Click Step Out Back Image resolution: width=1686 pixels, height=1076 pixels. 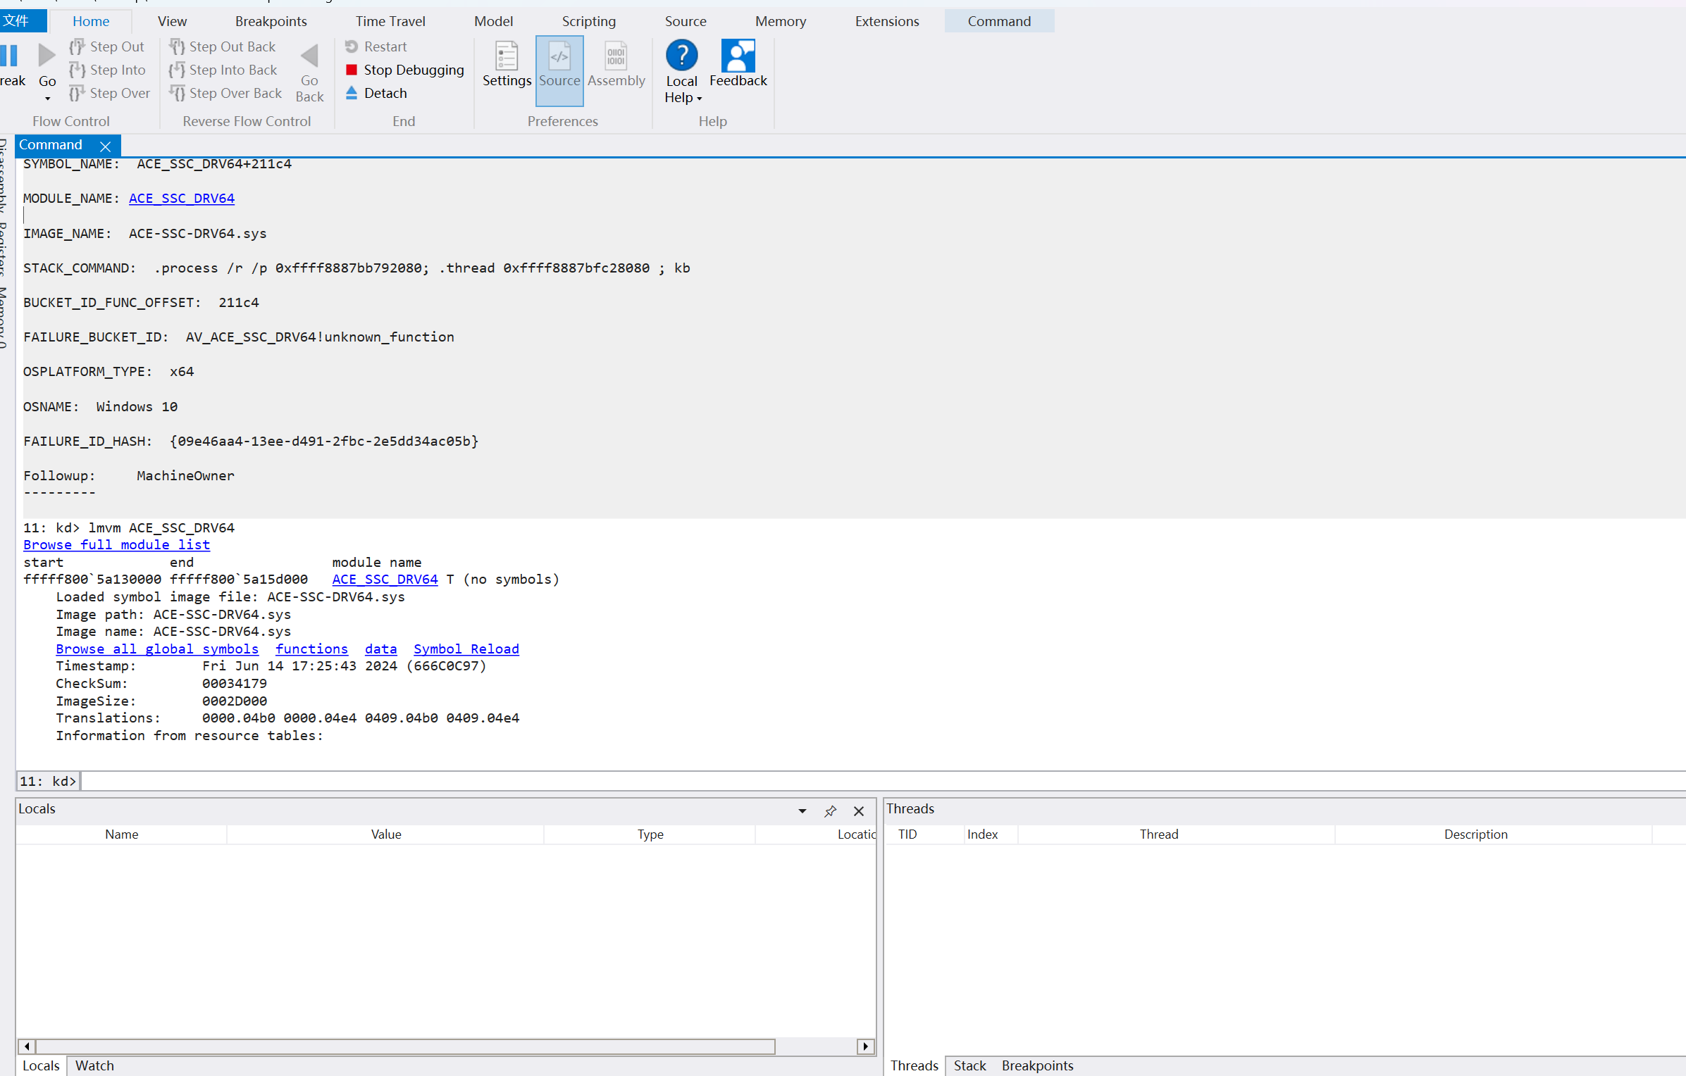pyautogui.click(x=223, y=46)
